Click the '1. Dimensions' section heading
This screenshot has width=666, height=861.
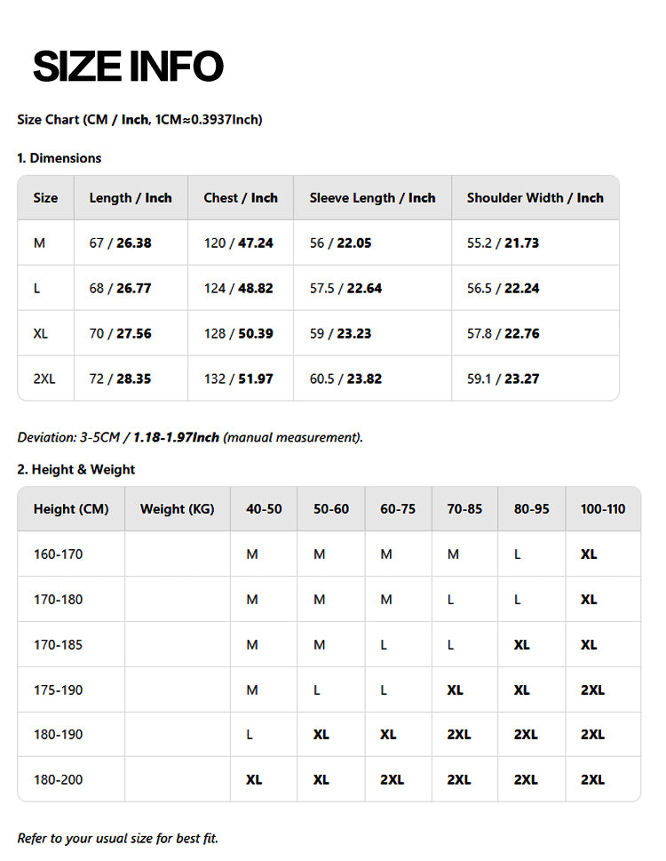[x=59, y=158]
